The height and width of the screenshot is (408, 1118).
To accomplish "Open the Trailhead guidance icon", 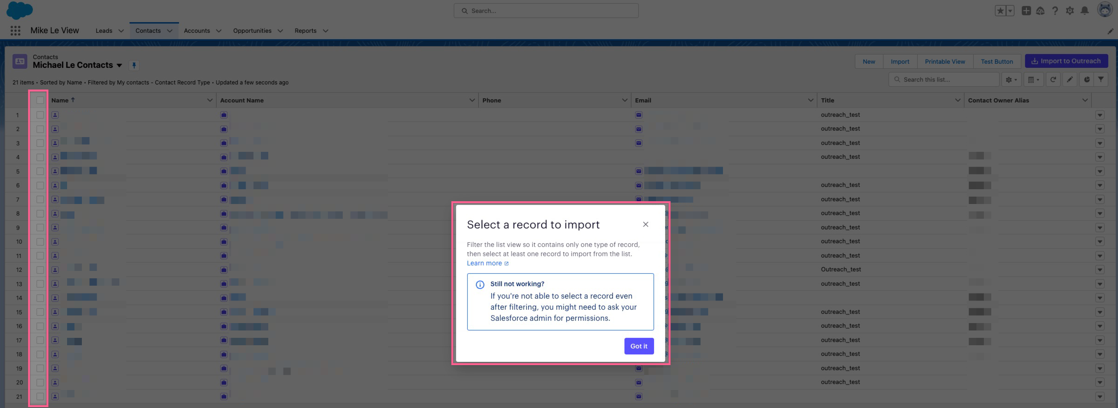I will pyautogui.click(x=1040, y=11).
